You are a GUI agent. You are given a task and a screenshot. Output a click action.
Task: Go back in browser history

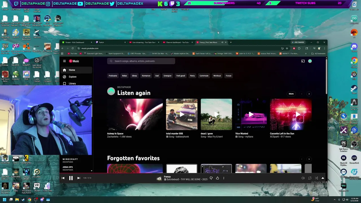pos(62,48)
